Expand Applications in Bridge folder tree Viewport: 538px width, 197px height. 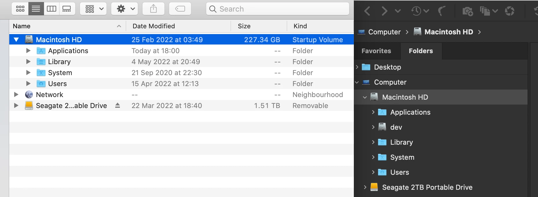(373, 112)
